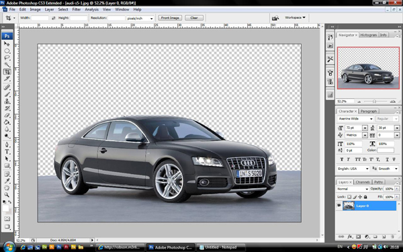Open font size 72 pt dropdown
This screenshot has height=252, width=403.
pos(365,128)
